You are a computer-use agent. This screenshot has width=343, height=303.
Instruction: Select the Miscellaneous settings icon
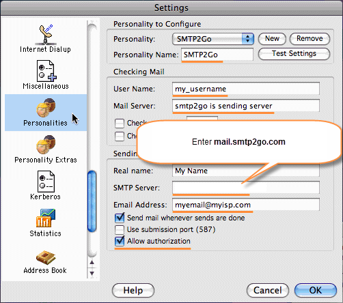point(46,70)
